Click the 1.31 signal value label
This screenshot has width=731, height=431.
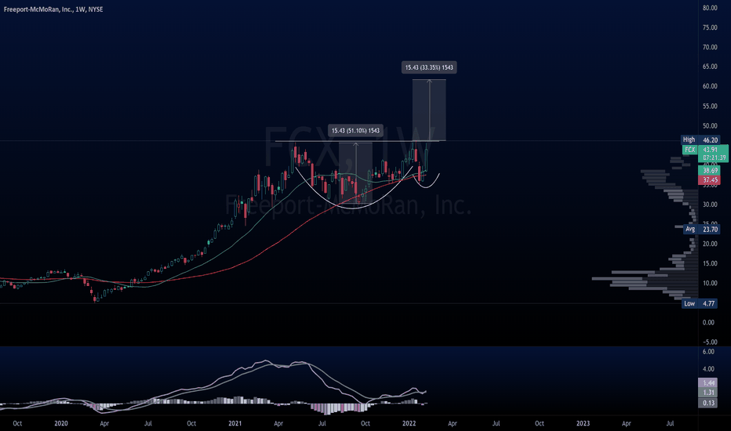708,393
